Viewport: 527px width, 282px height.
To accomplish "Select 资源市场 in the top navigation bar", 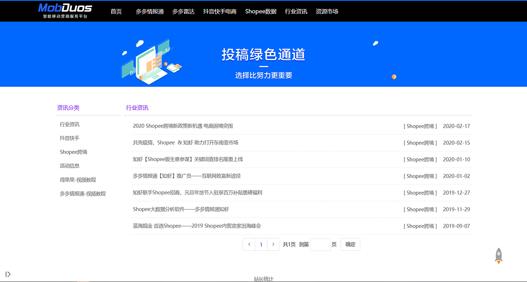I will pyautogui.click(x=327, y=12).
